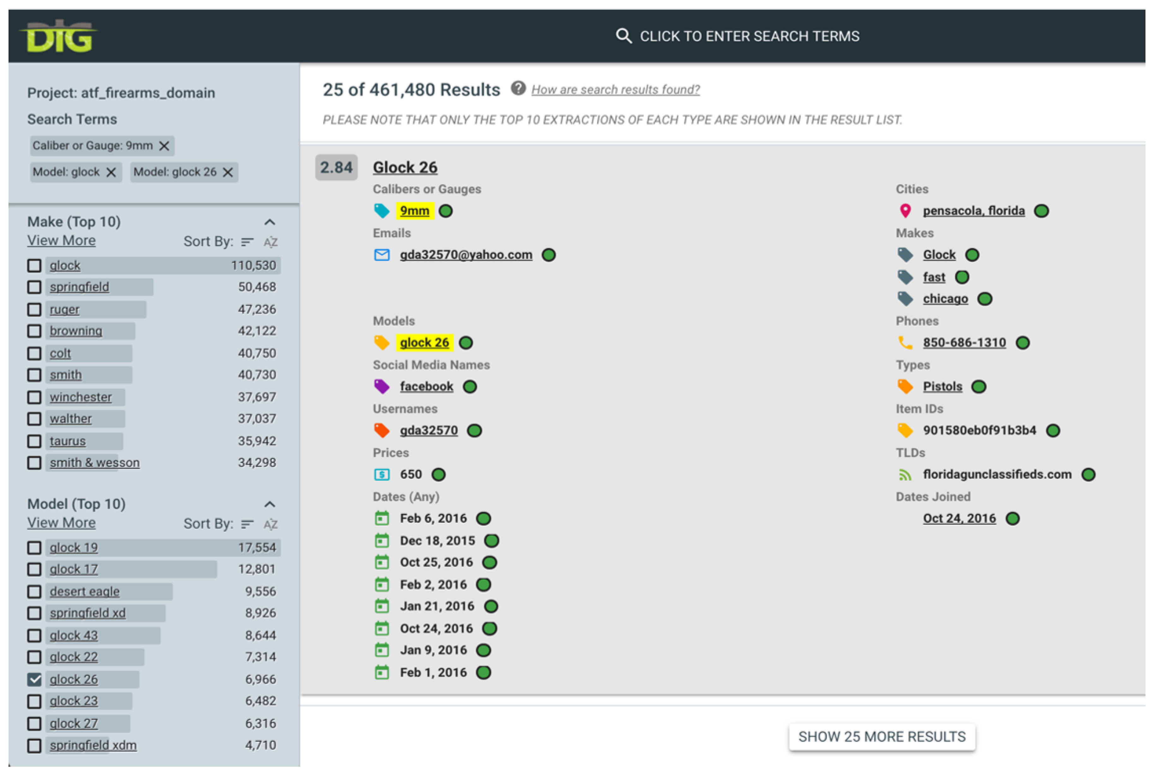Sort Make list alphabetically (AZ icon)
This screenshot has width=1154, height=774.
point(270,242)
